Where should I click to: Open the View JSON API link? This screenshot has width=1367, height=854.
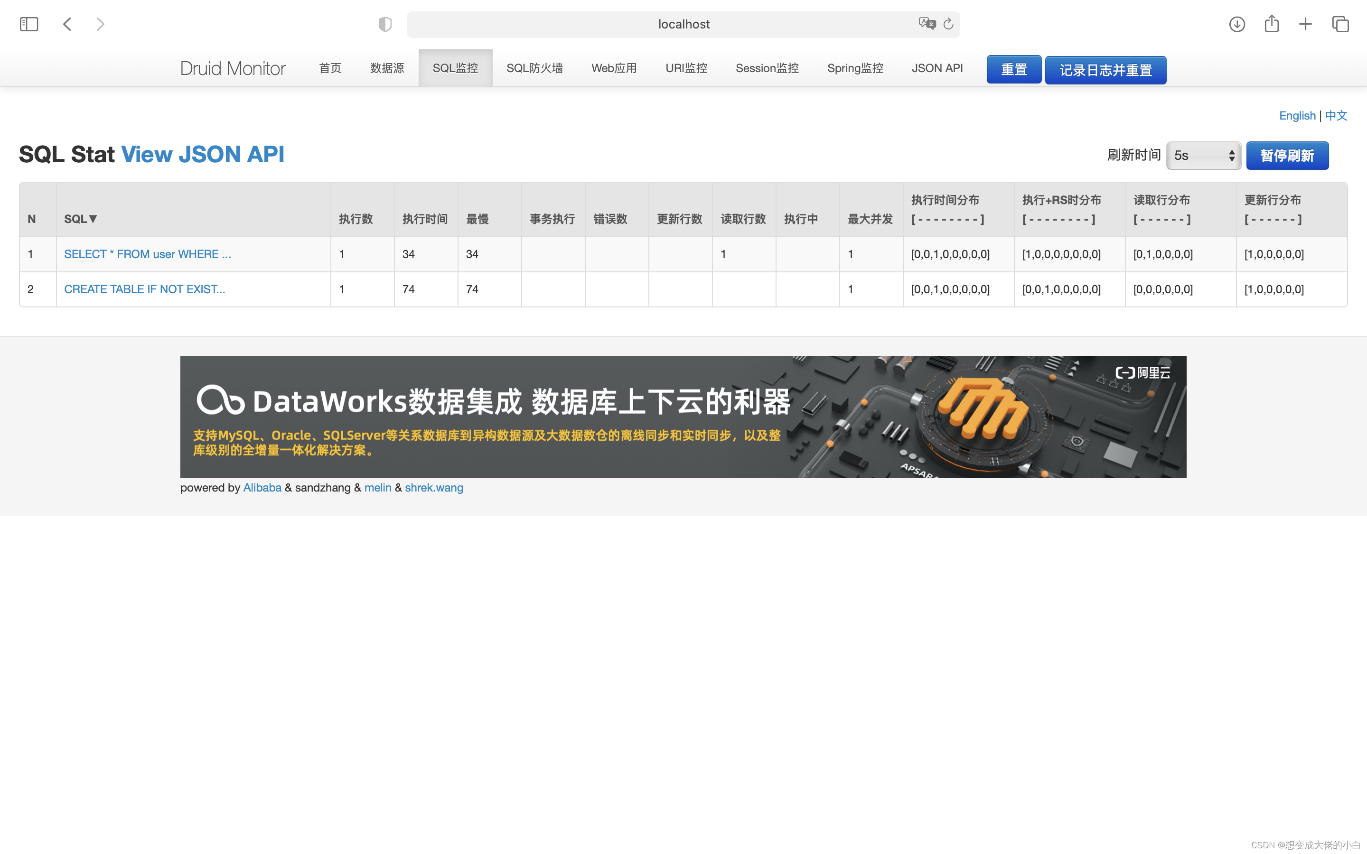(x=203, y=154)
